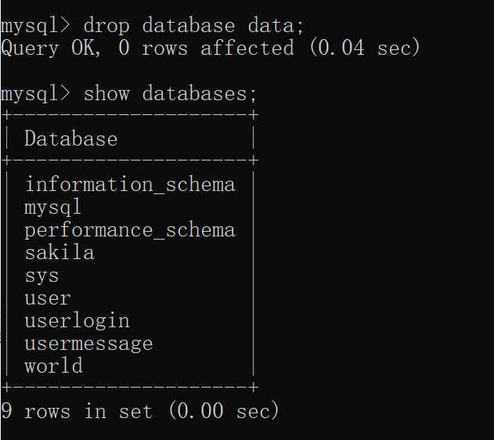Screen dimensions: 494x440
Task: Select the performance_schema row
Action: tap(130, 230)
